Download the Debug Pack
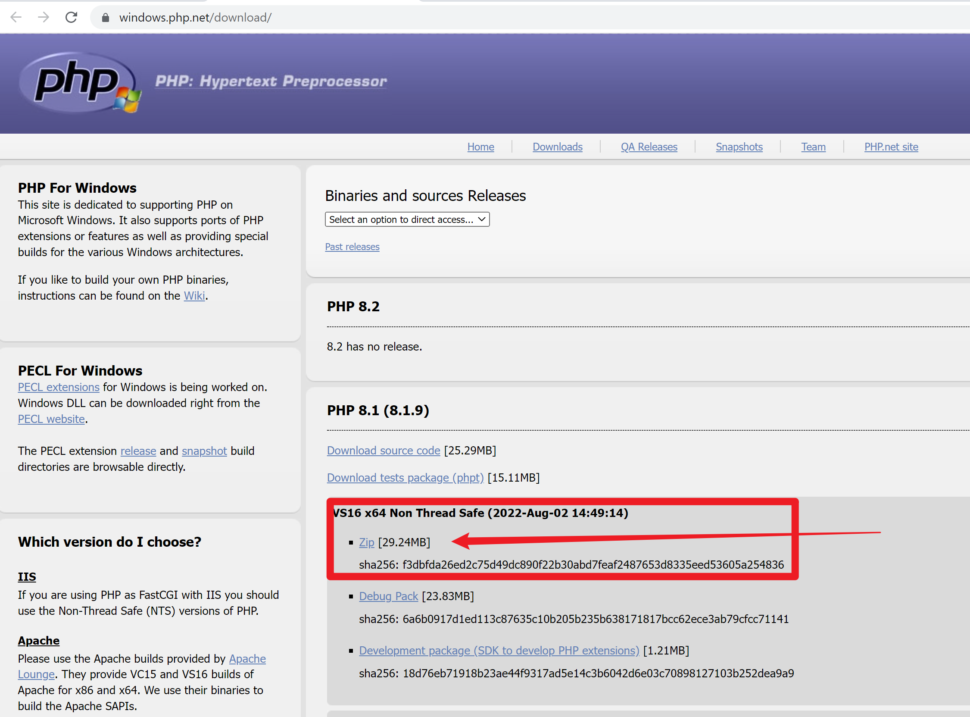Screen dimensions: 970x717 tap(388, 596)
